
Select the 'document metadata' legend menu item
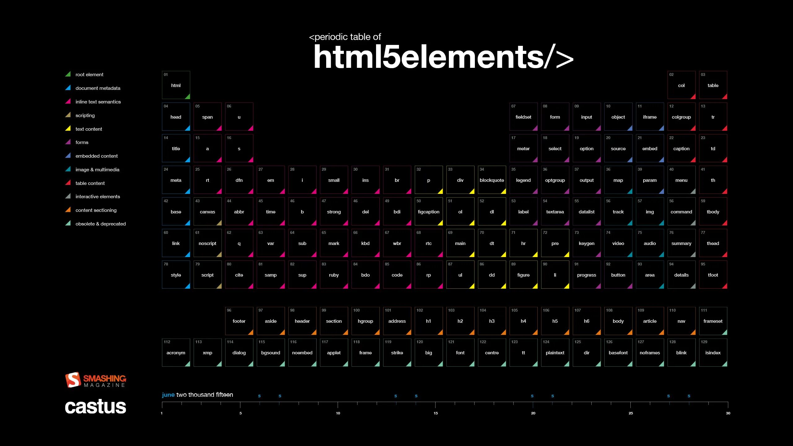tap(97, 88)
